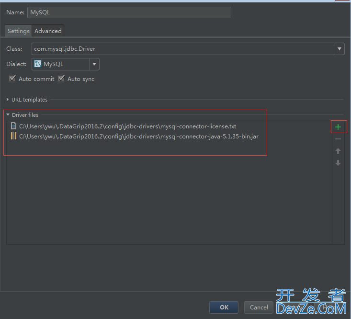Expand the URL templates section
351x319 pixels.
coord(8,100)
